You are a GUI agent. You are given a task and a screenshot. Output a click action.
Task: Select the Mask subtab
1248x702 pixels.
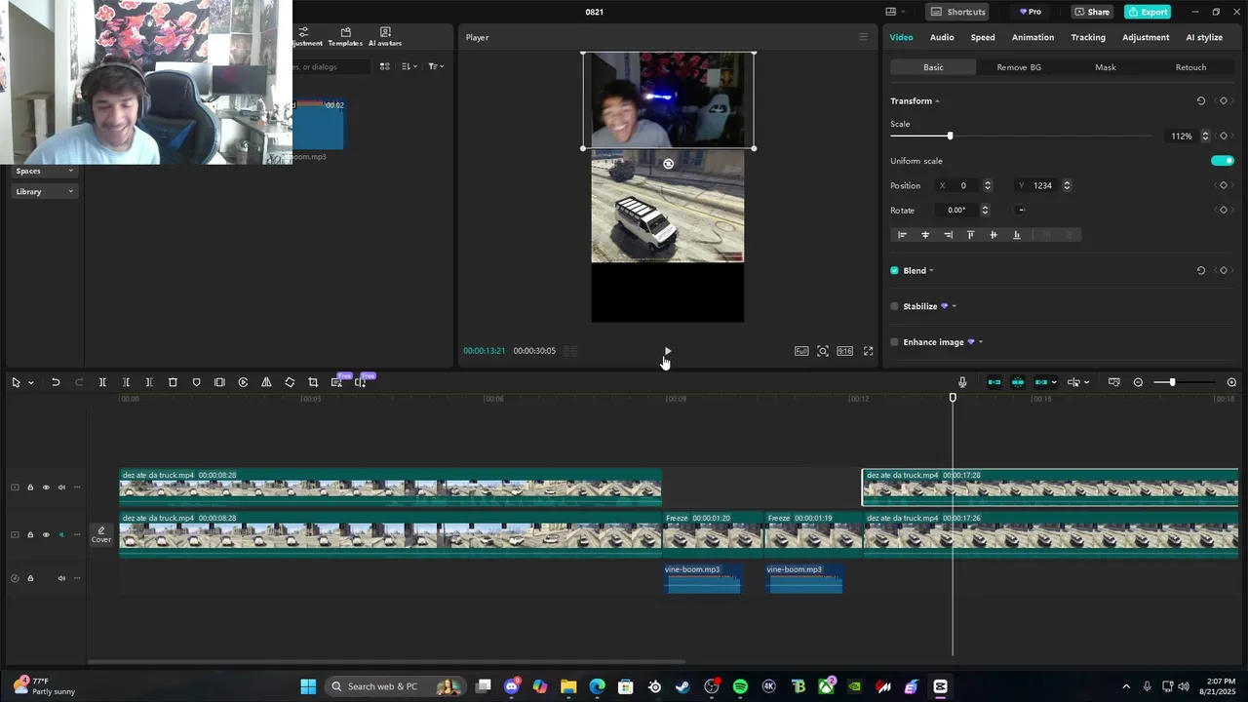pyautogui.click(x=1105, y=67)
